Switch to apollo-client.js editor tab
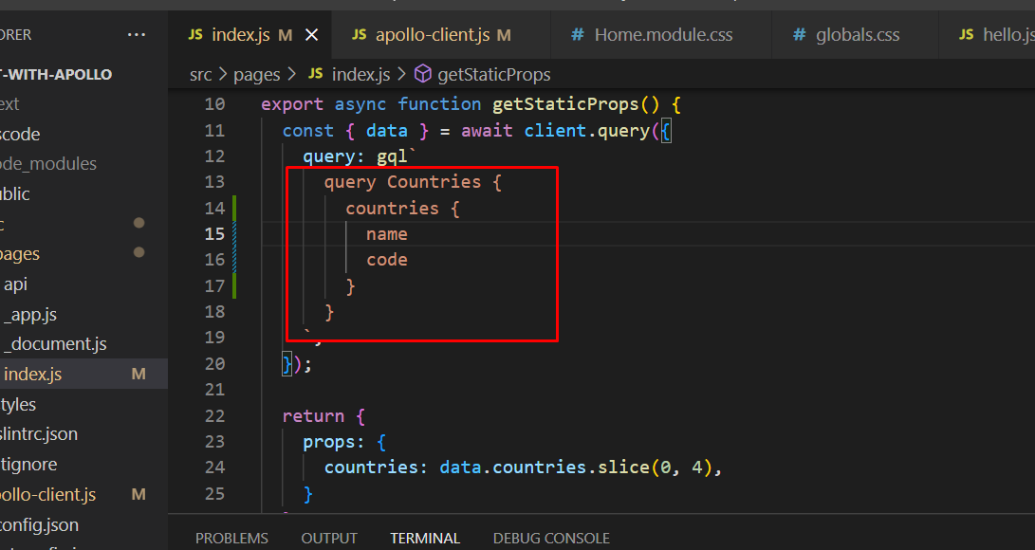The width and height of the screenshot is (1035, 550). pos(440,35)
